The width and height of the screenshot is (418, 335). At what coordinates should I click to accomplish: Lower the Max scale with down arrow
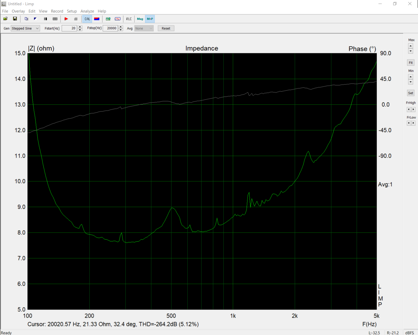coord(410,51)
